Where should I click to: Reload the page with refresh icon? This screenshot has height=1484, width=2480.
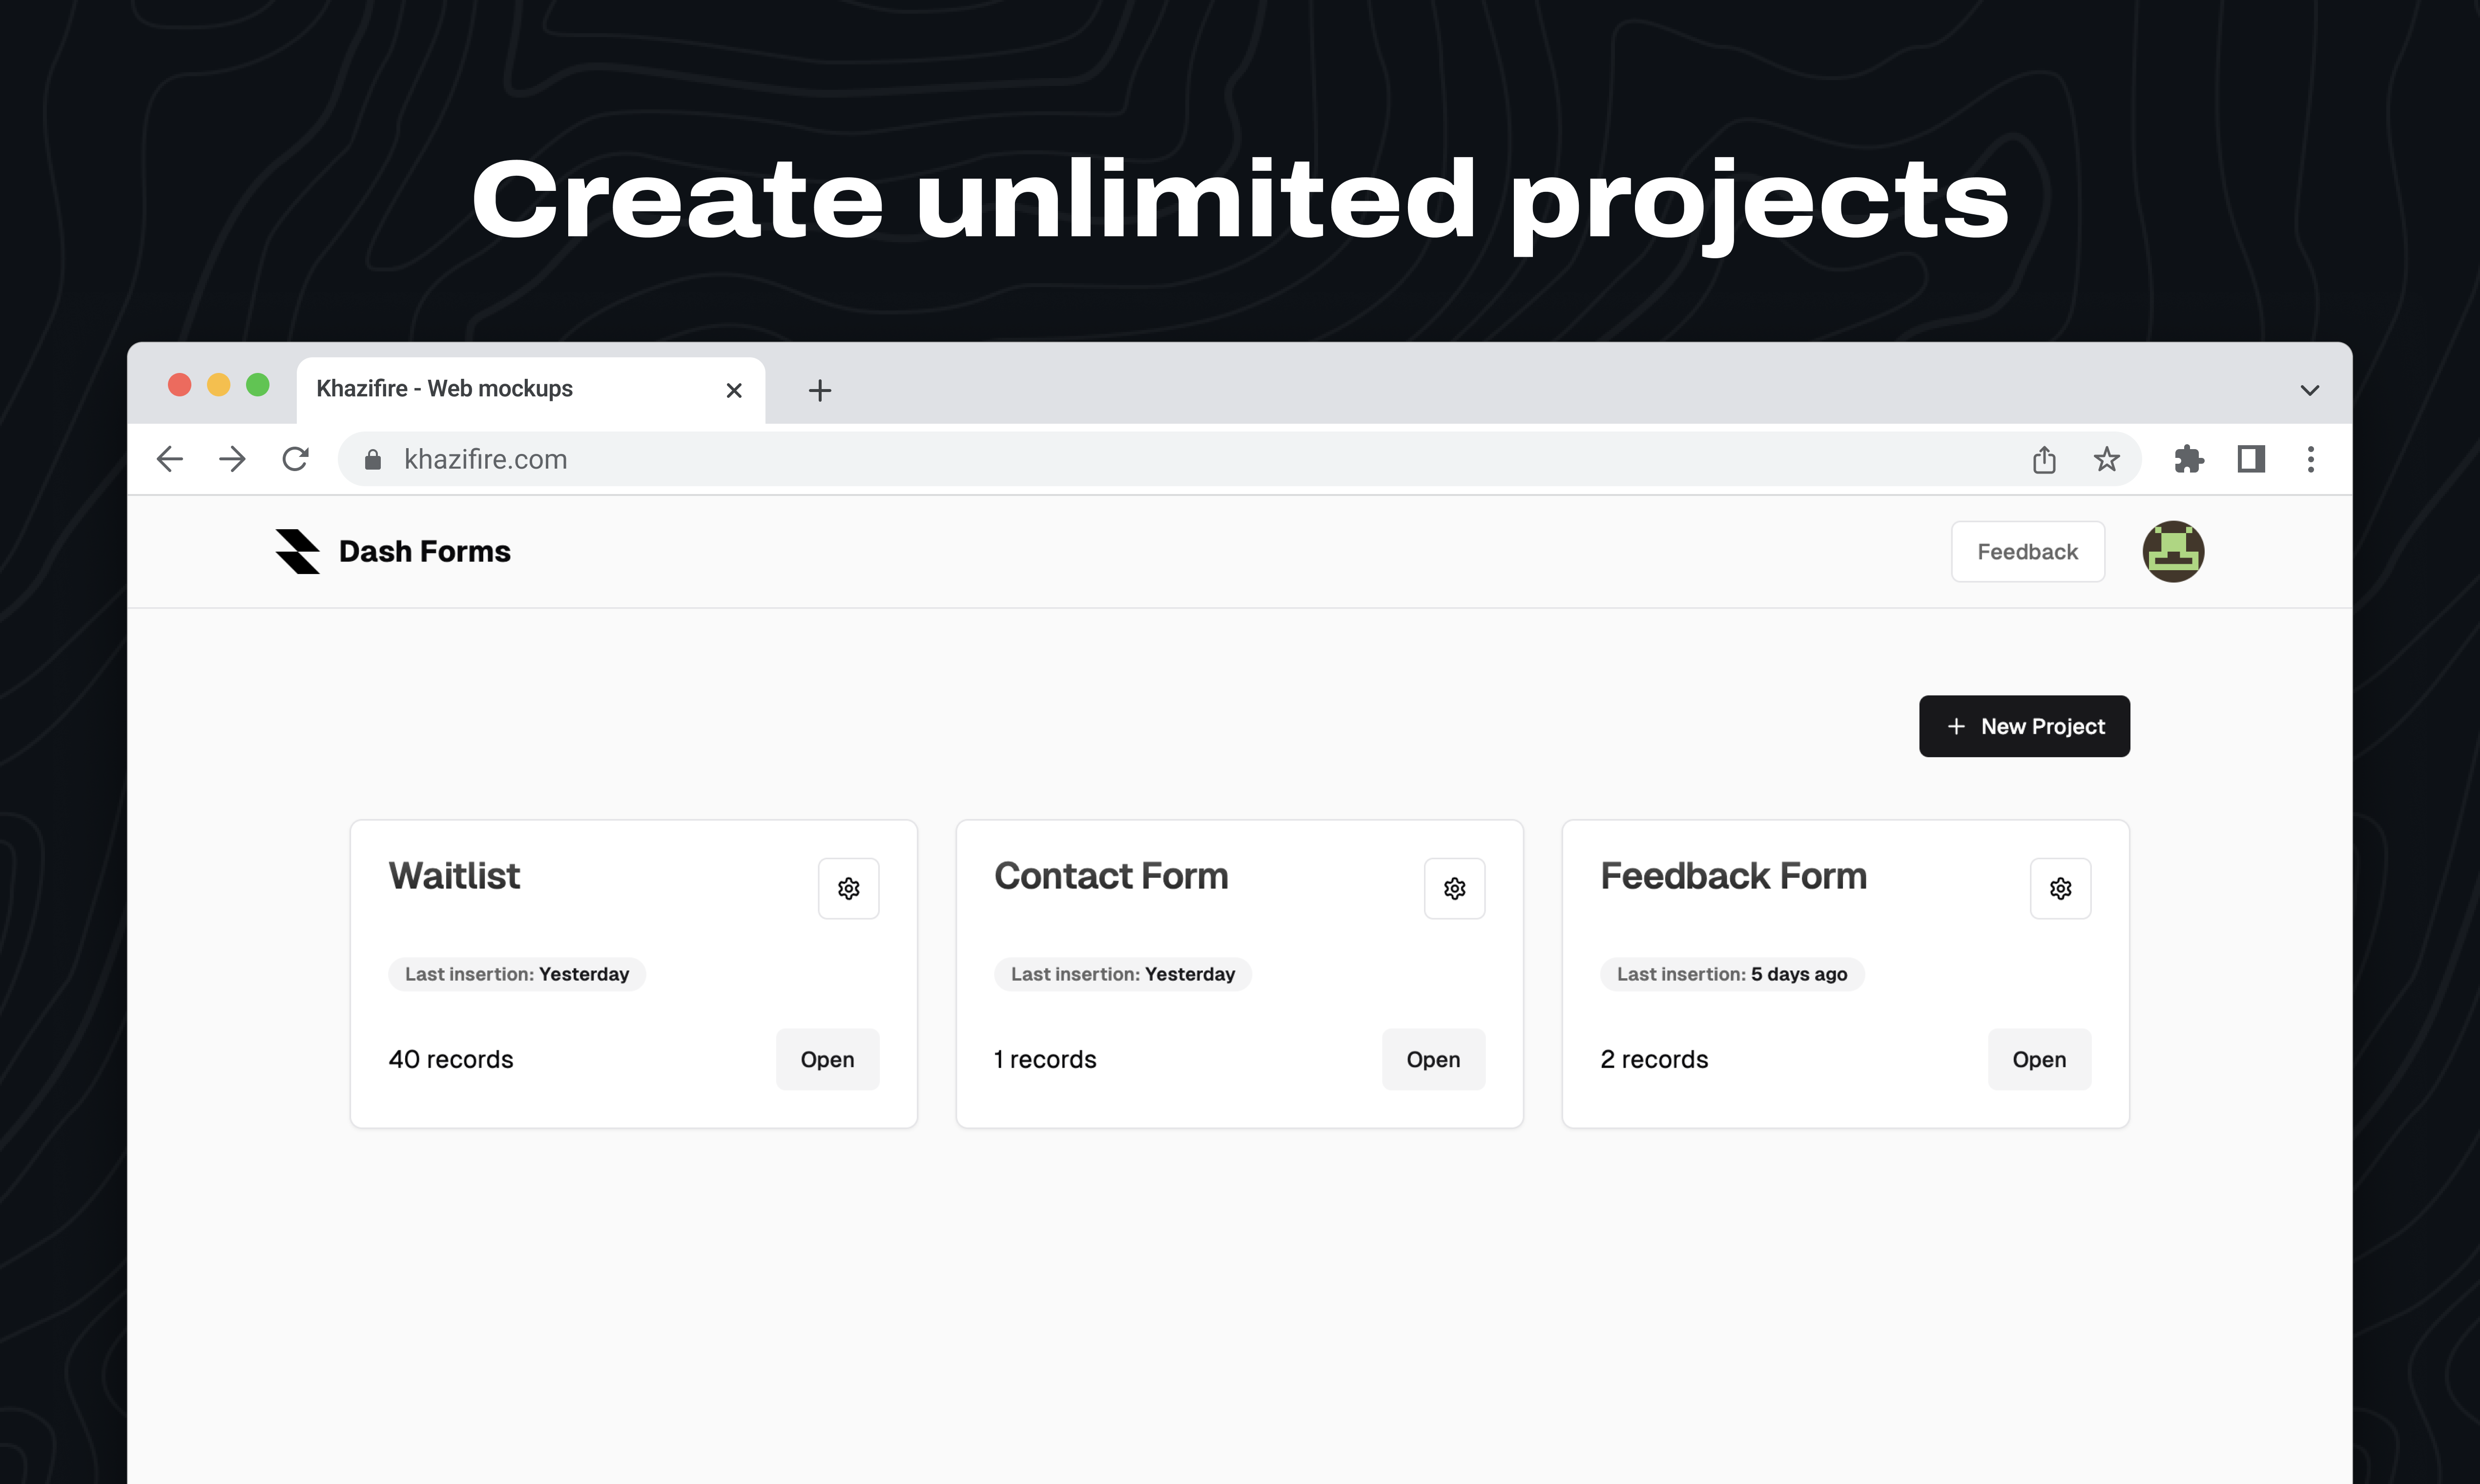click(295, 459)
